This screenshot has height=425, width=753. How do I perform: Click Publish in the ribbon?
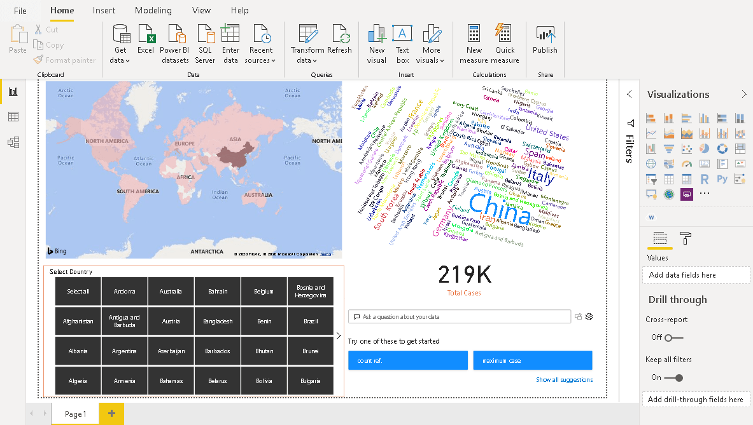545,39
